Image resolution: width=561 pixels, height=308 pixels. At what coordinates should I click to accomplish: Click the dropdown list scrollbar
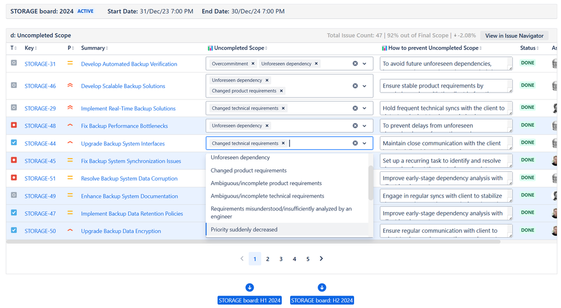coord(370,183)
